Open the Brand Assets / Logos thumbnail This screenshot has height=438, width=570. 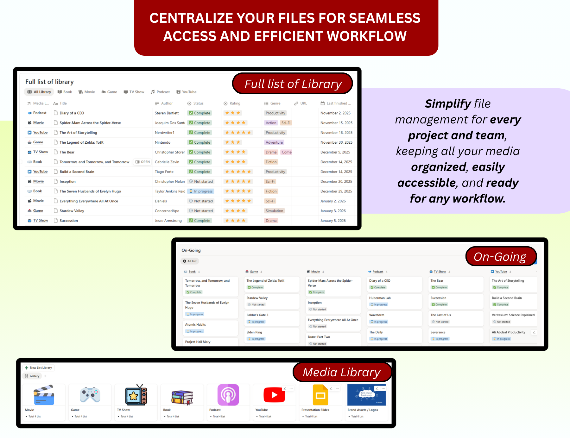click(366, 395)
